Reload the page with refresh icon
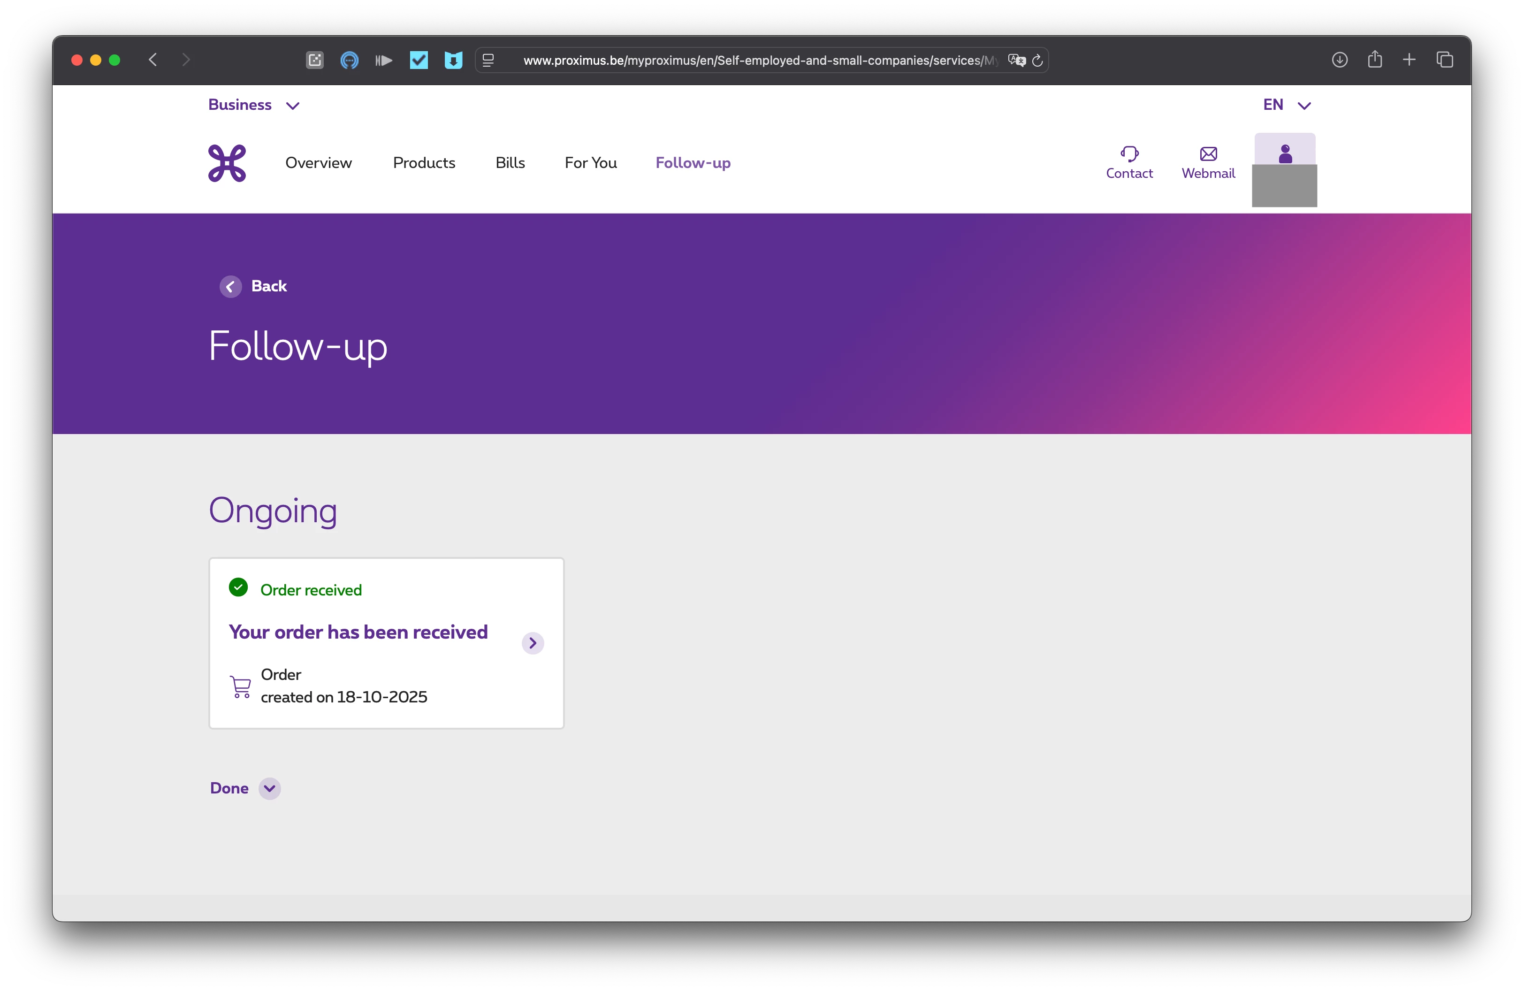 1037,60
